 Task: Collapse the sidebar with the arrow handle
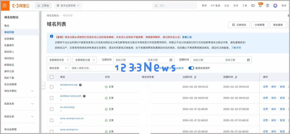tap(44, 85)
